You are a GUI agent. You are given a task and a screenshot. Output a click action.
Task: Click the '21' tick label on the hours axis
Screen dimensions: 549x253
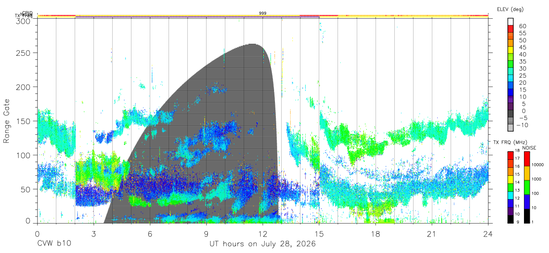tap(432, 234)
